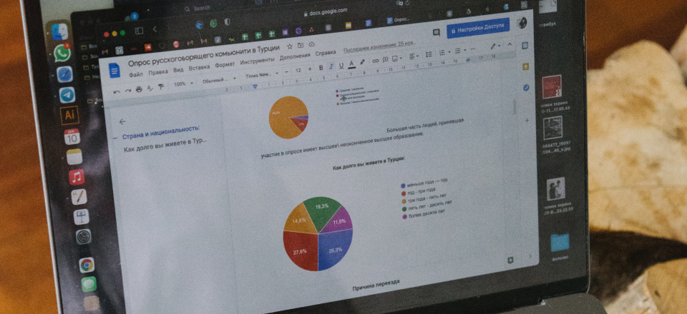This screenshot has height=314, width=687.
Task: Add side panel add-ons with plus
Action: 527,120
